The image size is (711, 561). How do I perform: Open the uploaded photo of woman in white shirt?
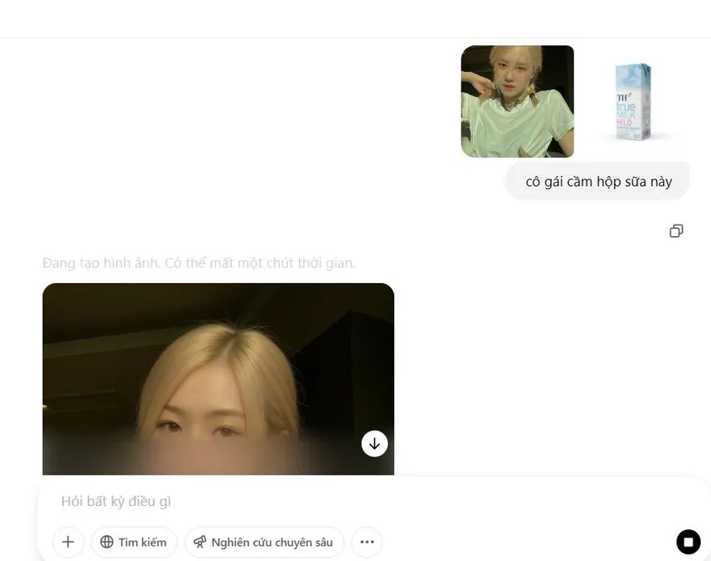tap(517, 101)
